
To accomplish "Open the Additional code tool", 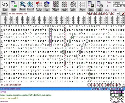I will click(x=55, y=4).
